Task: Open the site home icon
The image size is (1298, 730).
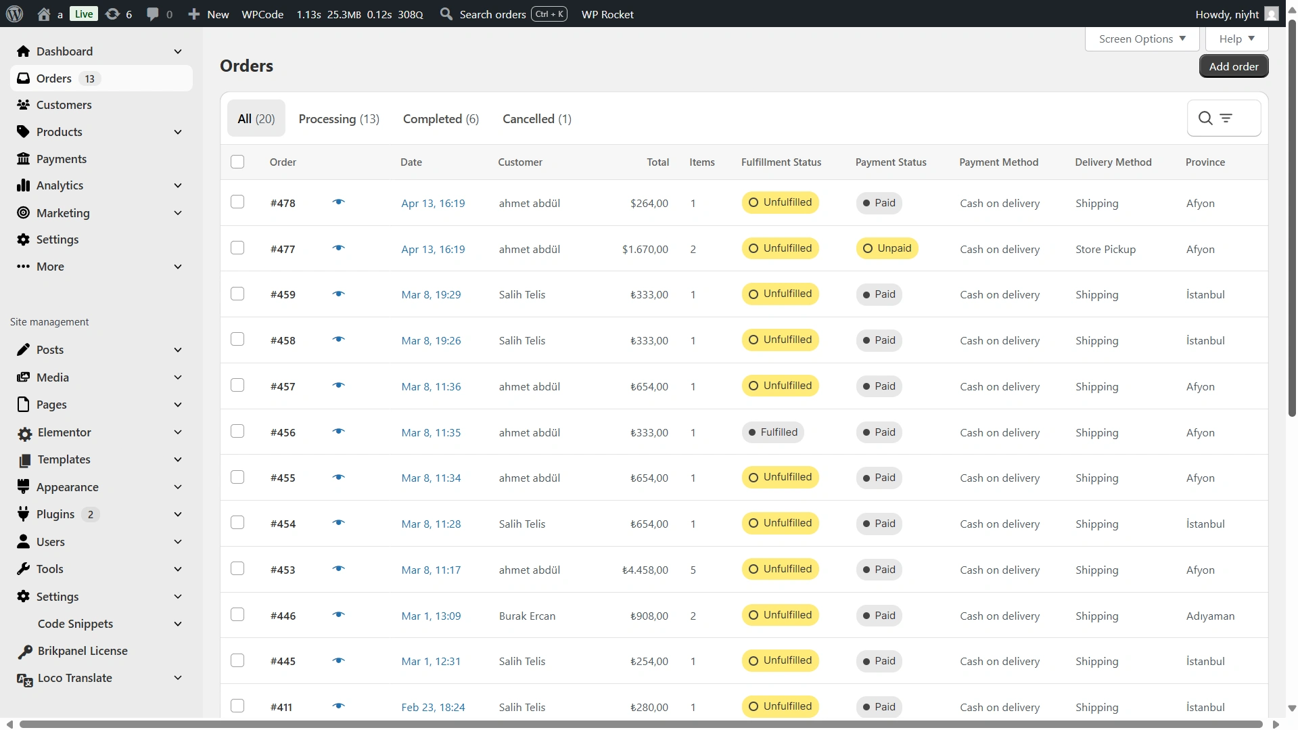Action: 44,14
